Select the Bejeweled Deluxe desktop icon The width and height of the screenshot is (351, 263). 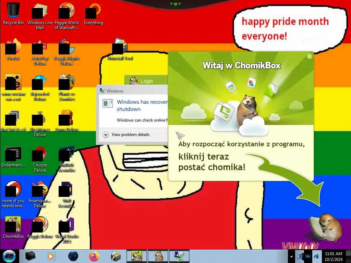(x=40, y=87)
